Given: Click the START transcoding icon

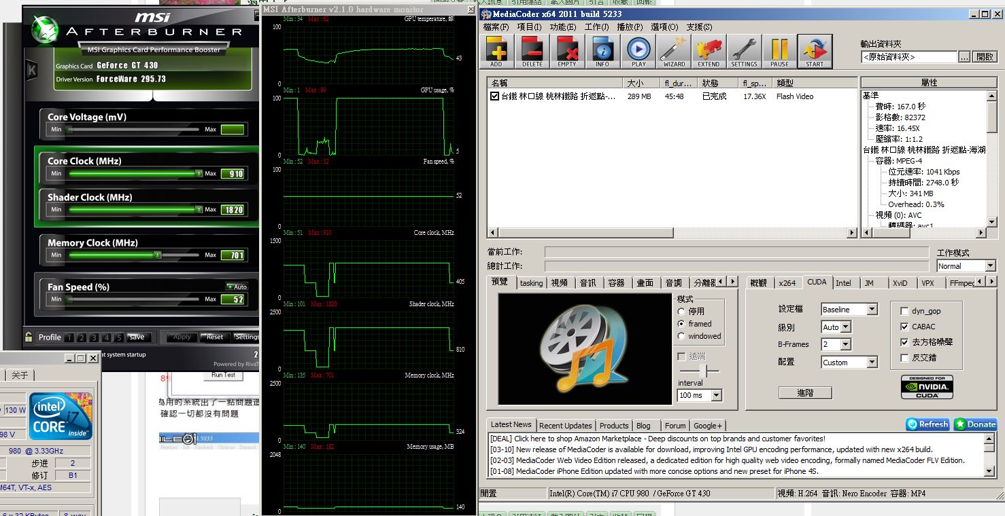Looking at the screenshot, I should coord(815,52).
